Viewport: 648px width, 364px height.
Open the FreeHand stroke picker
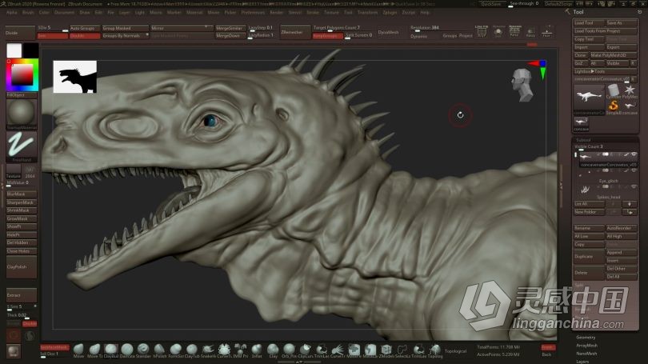(22, 146)
